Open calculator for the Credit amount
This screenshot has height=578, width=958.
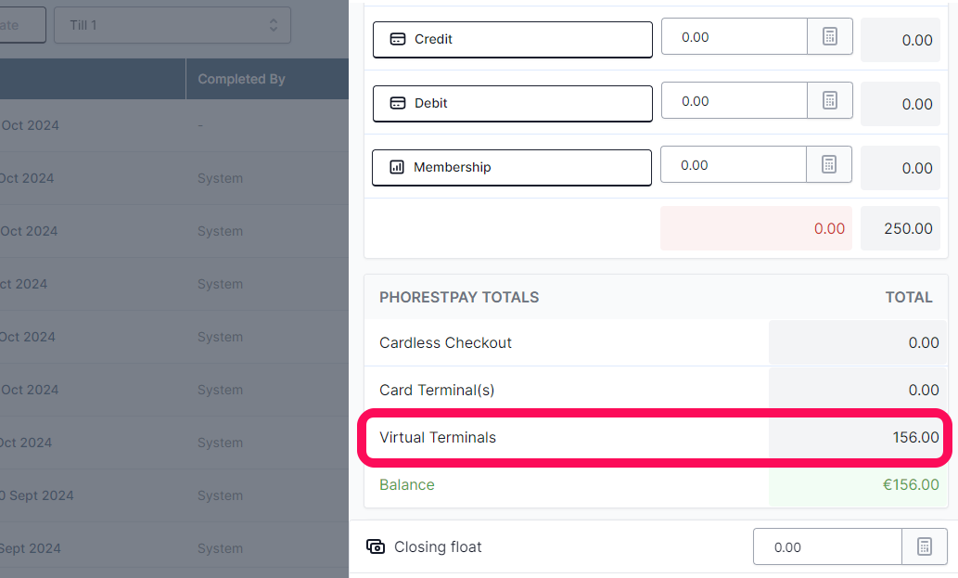[x=830, y=37]
